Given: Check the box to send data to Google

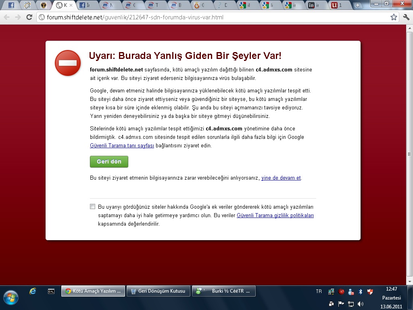Looking at the screenshot, I should pyautogui.click(x=92, y=207).
